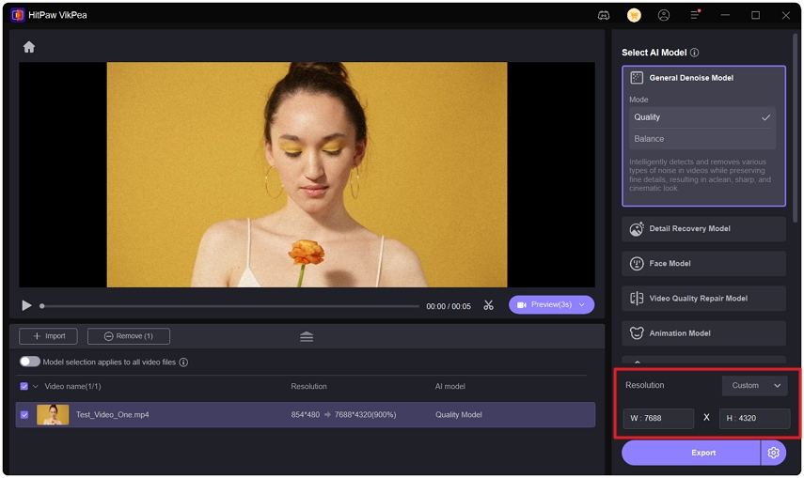
Task: Edit the width field W: 7688
Action: coord(658,418)
